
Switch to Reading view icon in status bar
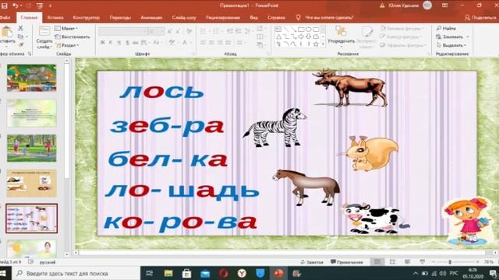[x=407, y=262]
